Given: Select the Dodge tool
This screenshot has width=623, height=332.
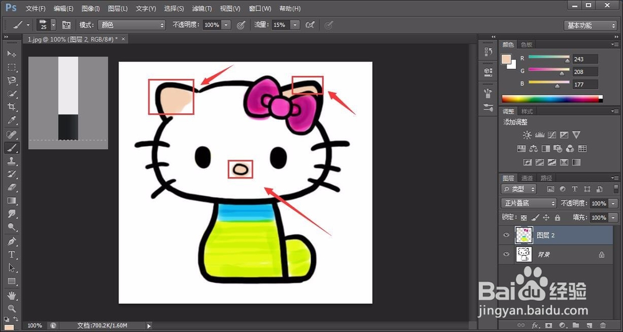Looking at the screenshot, I should [11, 228].
